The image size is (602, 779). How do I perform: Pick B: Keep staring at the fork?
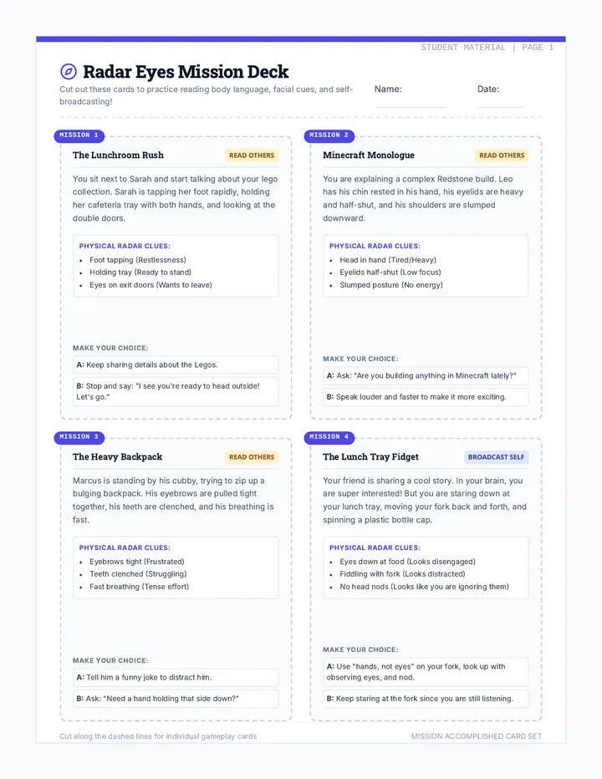pos(426,699)
